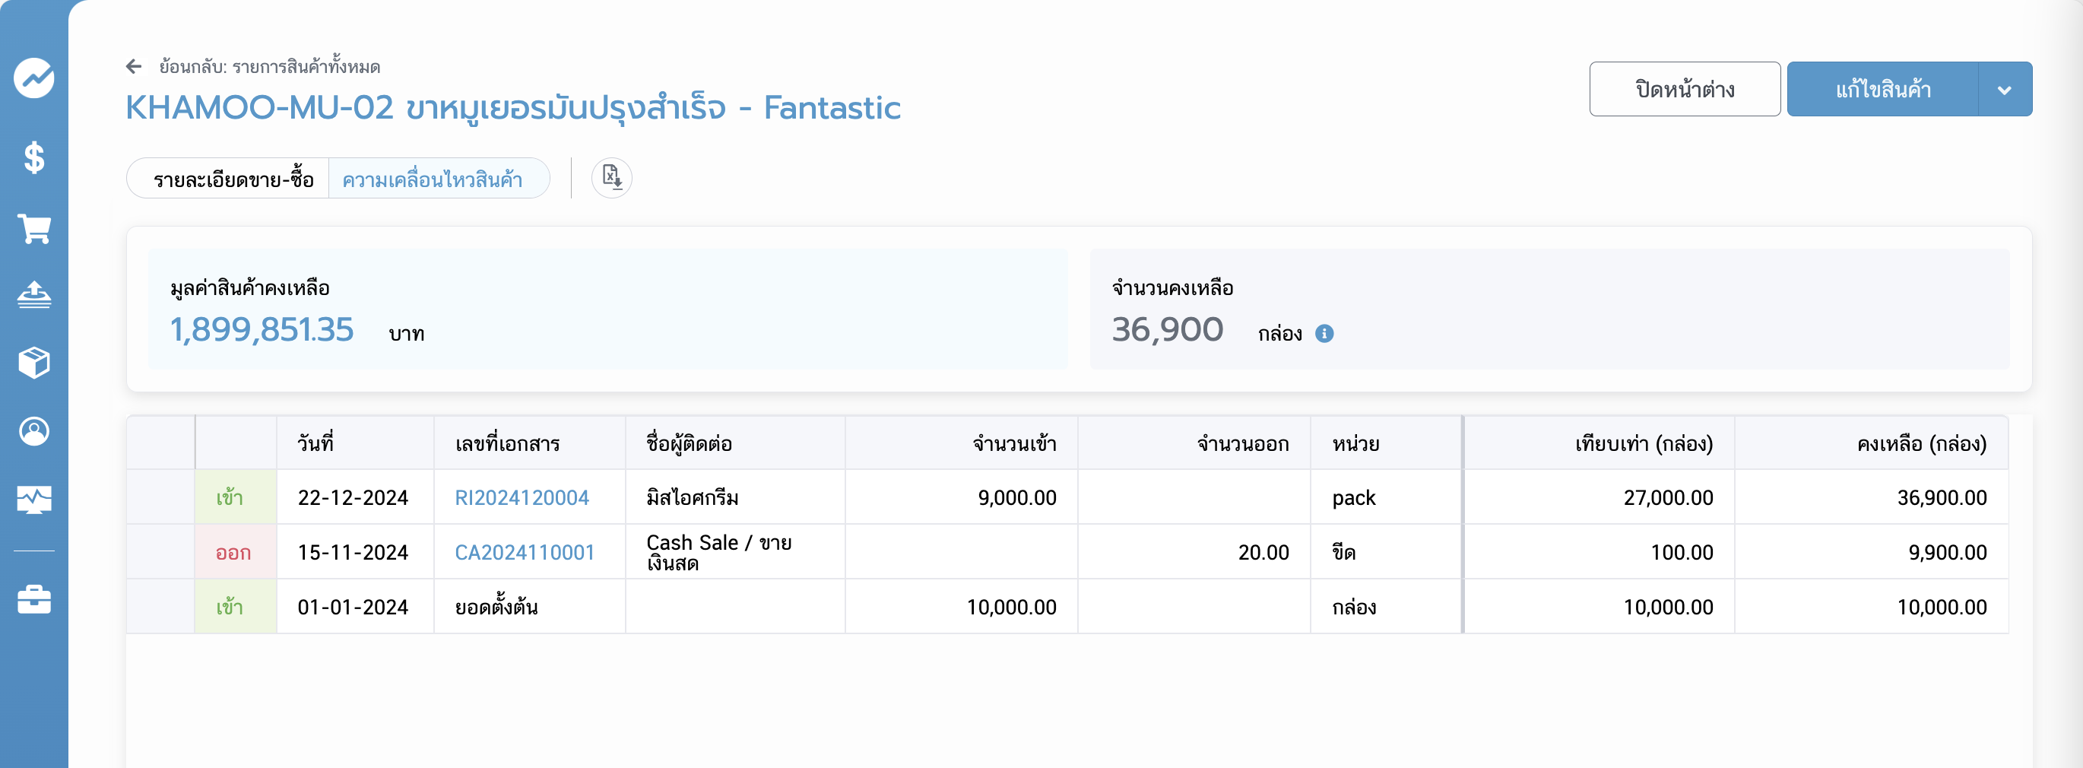Click the ปิดหน้าต่าง button
Image resolution: width=2083 pixels, height=768 pixels.
pyautogui.click(x=1685, y=89)
